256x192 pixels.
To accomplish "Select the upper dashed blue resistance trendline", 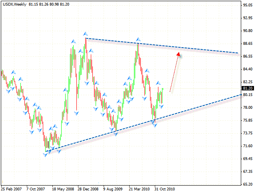I will click(162, 46).
